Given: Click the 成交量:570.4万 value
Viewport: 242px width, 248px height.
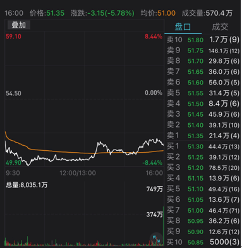Looking at the screenshot, I should click(x=207, y=13).
